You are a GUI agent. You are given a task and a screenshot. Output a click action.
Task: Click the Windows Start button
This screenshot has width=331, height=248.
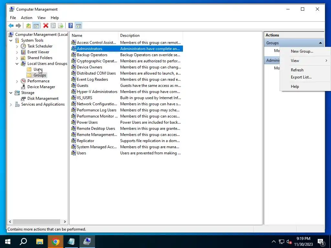point(8,242)
